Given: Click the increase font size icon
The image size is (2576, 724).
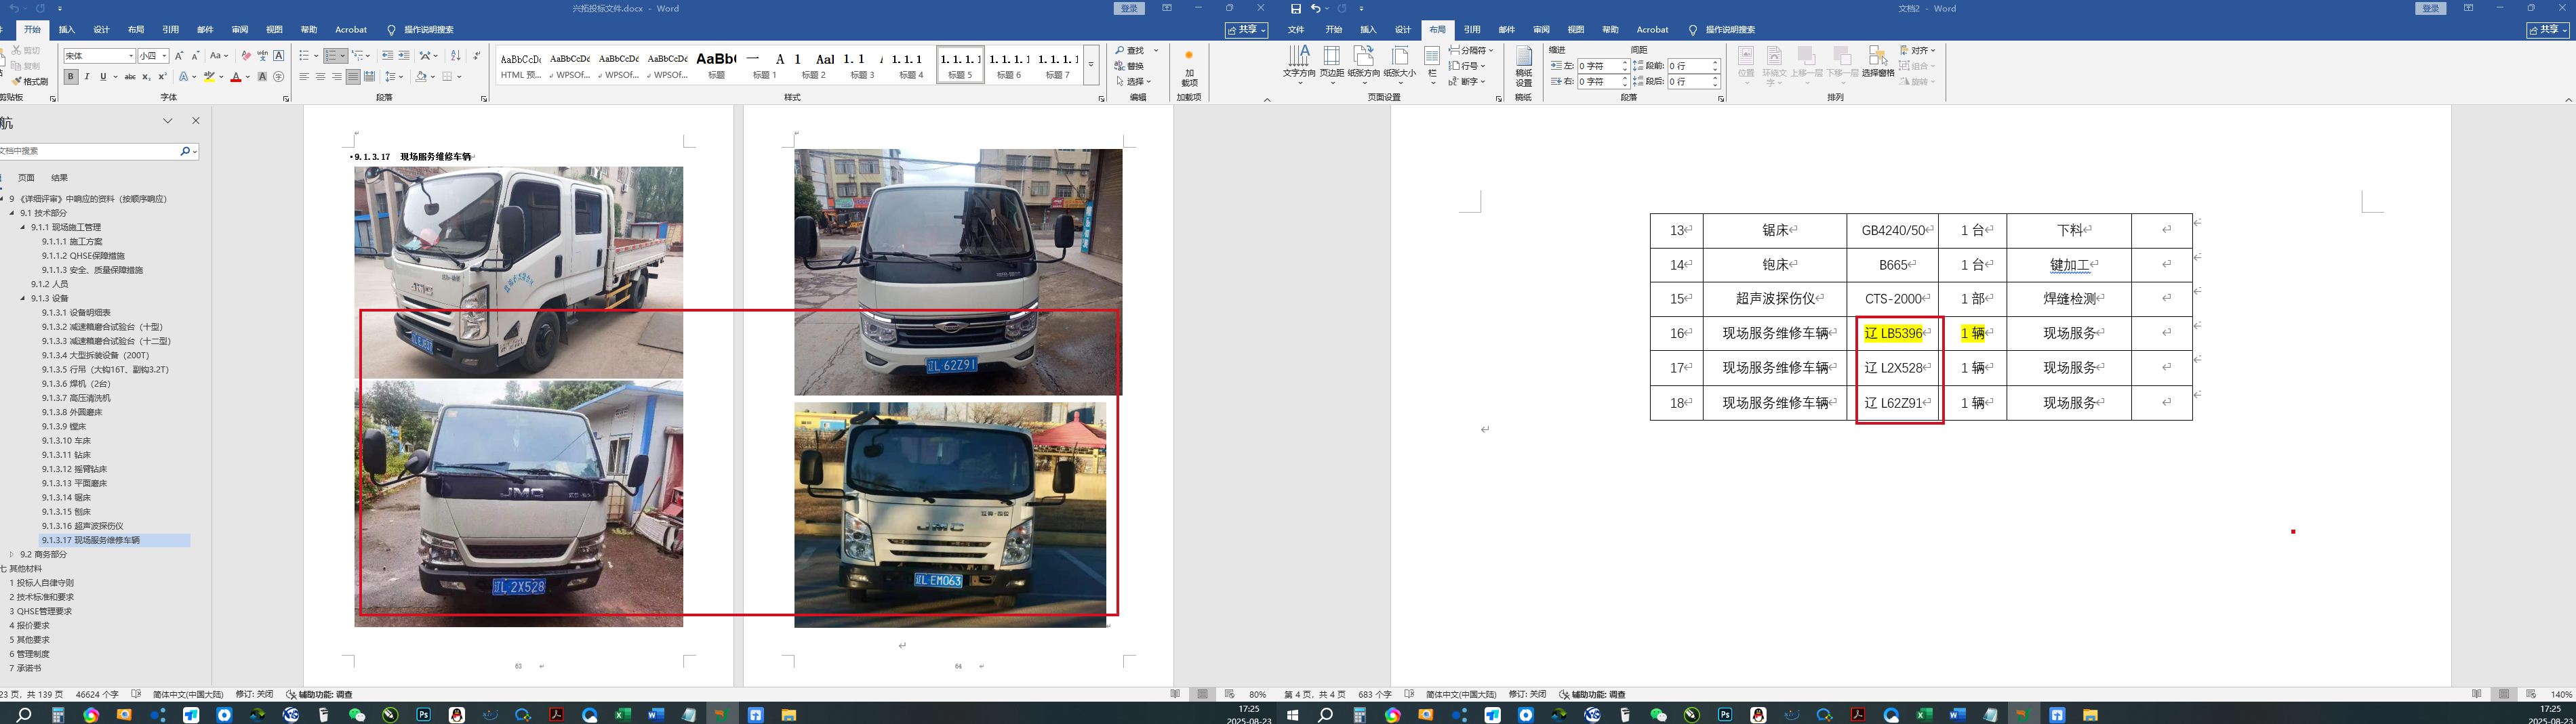Looking at the screenshot, I should tap(179, 56).
